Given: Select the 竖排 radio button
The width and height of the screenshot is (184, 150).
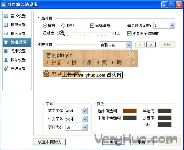Looking at the screenshot, I should click(x=63, y=25).
